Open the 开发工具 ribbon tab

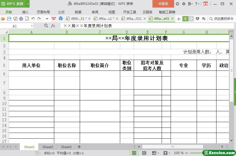point(130,12)
